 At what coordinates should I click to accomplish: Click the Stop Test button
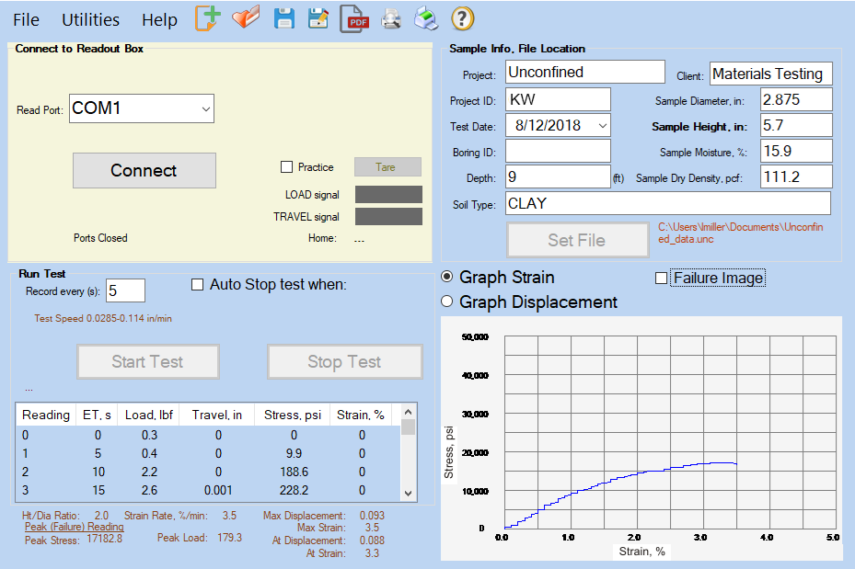(x=344, y=361)
